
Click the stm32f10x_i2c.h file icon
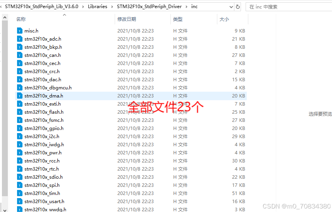[x=19, y=137]
